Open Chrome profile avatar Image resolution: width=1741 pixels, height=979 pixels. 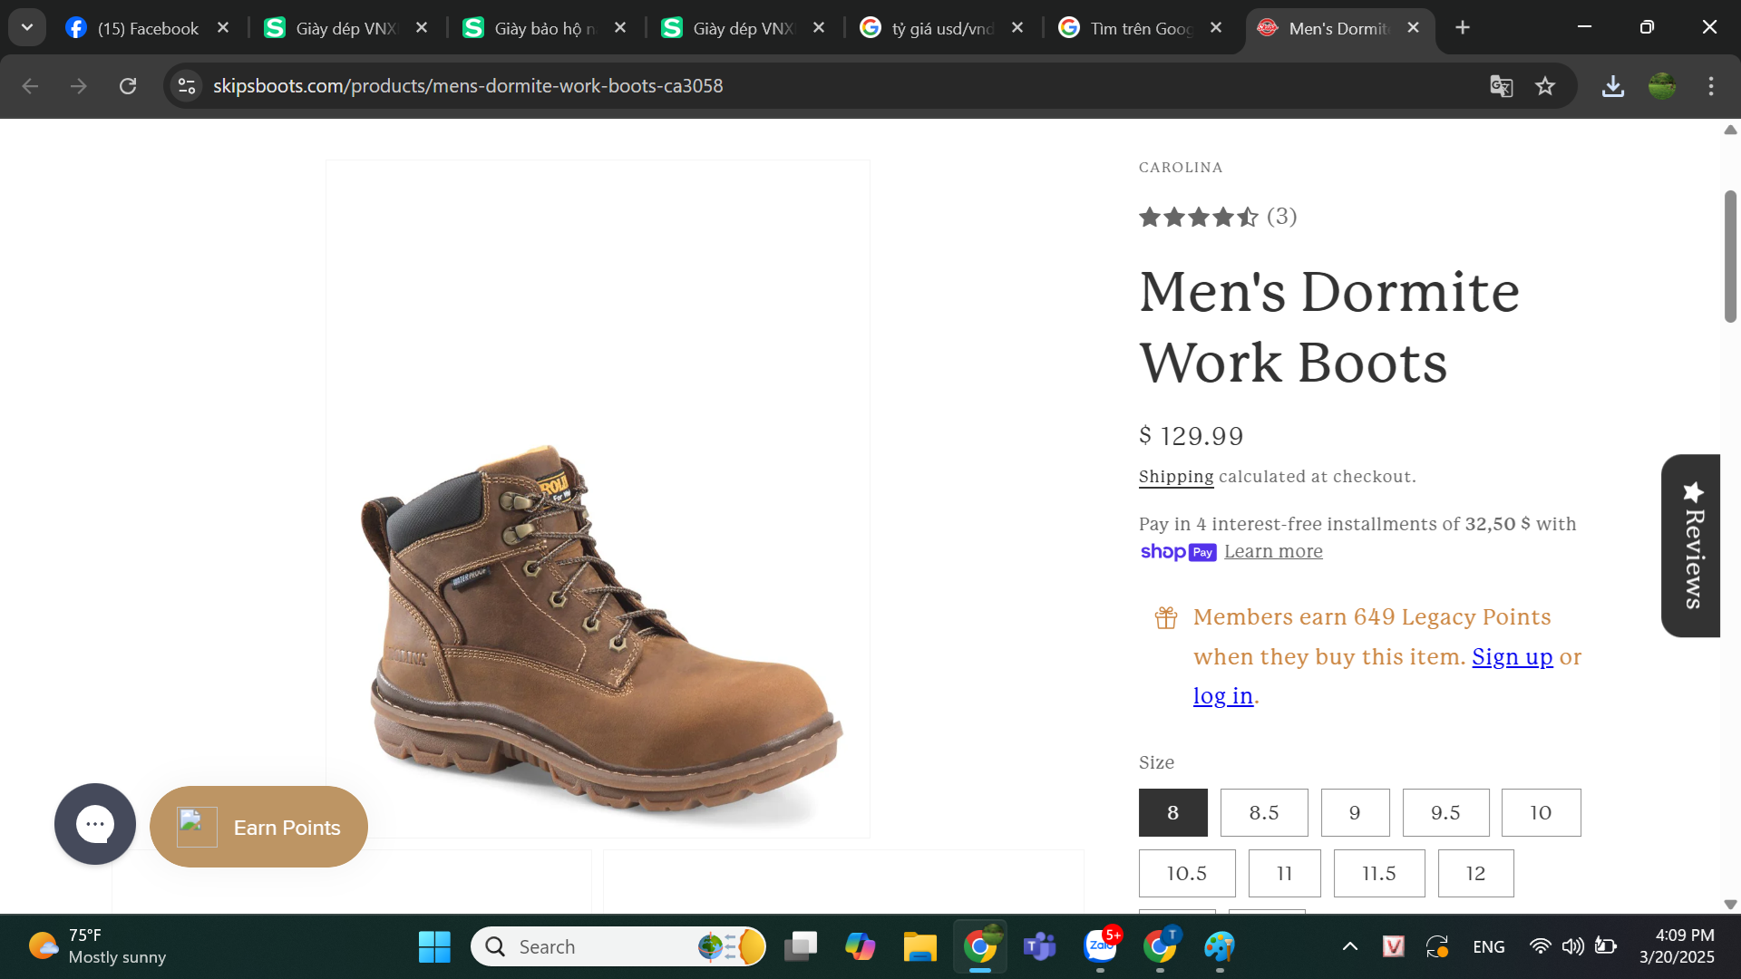[1662, 86]
